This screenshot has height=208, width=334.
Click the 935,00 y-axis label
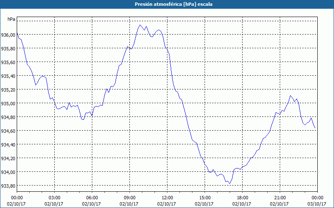click(x=8, y=104)
